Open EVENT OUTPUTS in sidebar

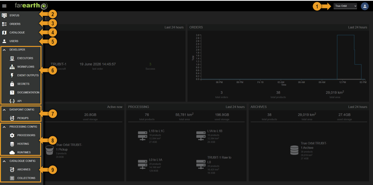28,75
